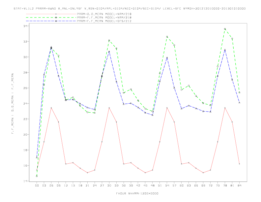Click y-axis tick label 18
Viewport: 261px width, 202px height.
(x=26, y=150)
